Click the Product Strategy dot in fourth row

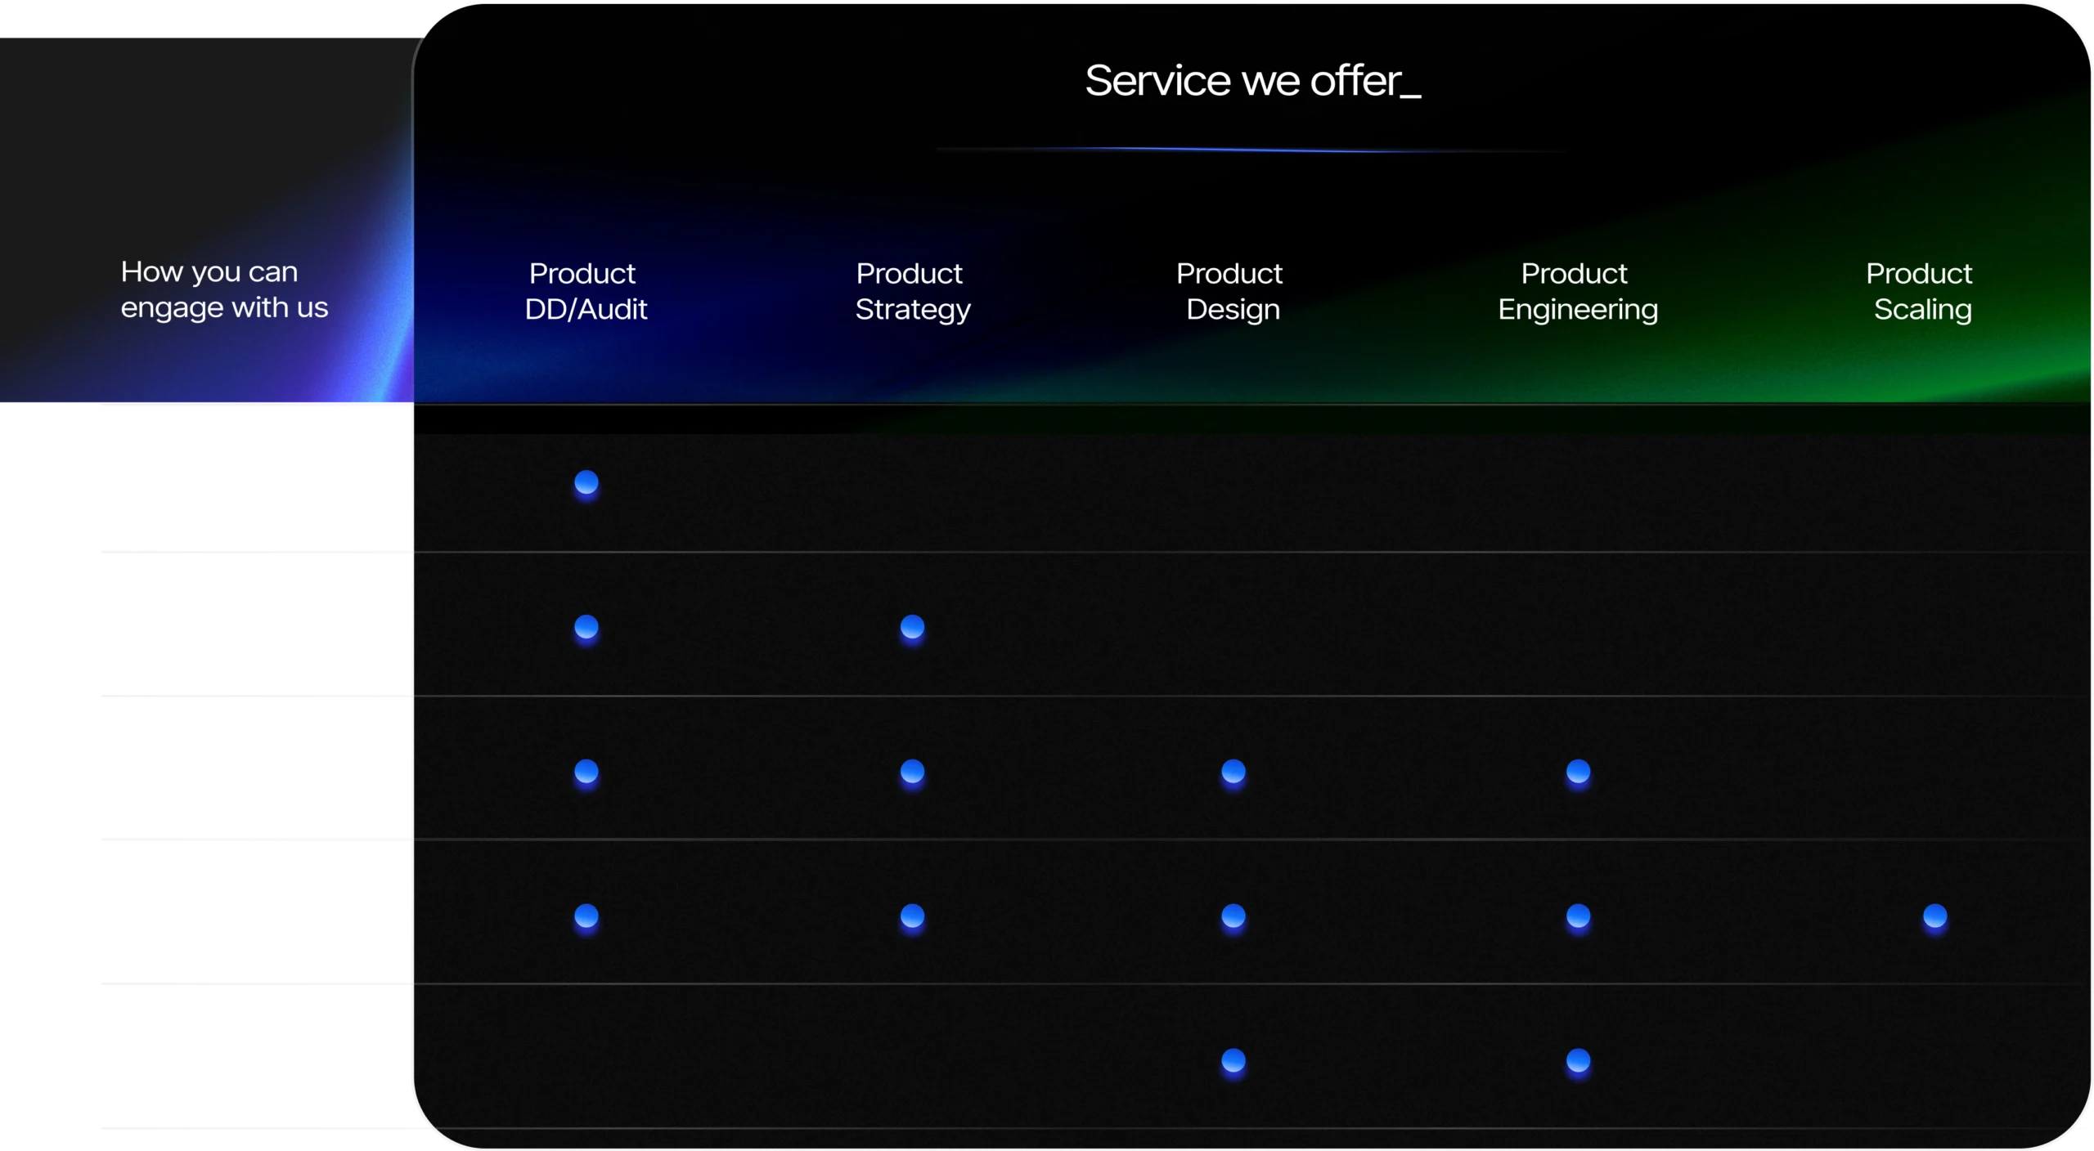click(x=912, y=916)
